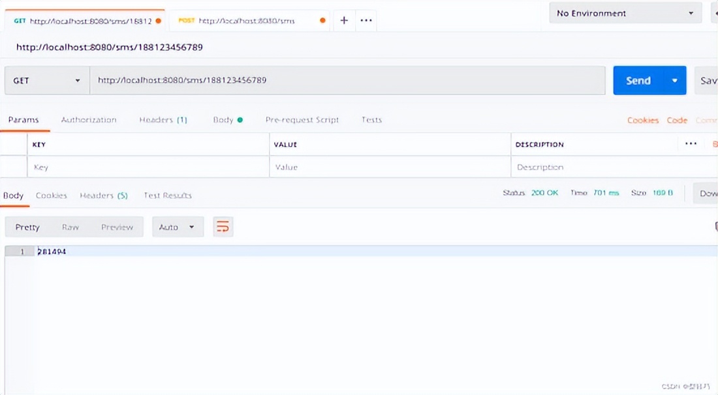
Task: Click the response value 281494
Action: pyautogui.click(x=52, y=252)
